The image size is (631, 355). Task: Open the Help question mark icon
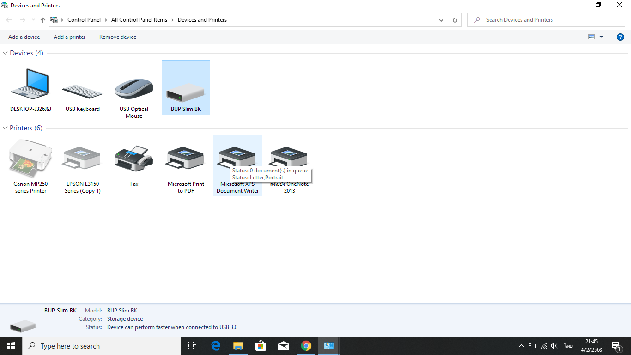620,37
